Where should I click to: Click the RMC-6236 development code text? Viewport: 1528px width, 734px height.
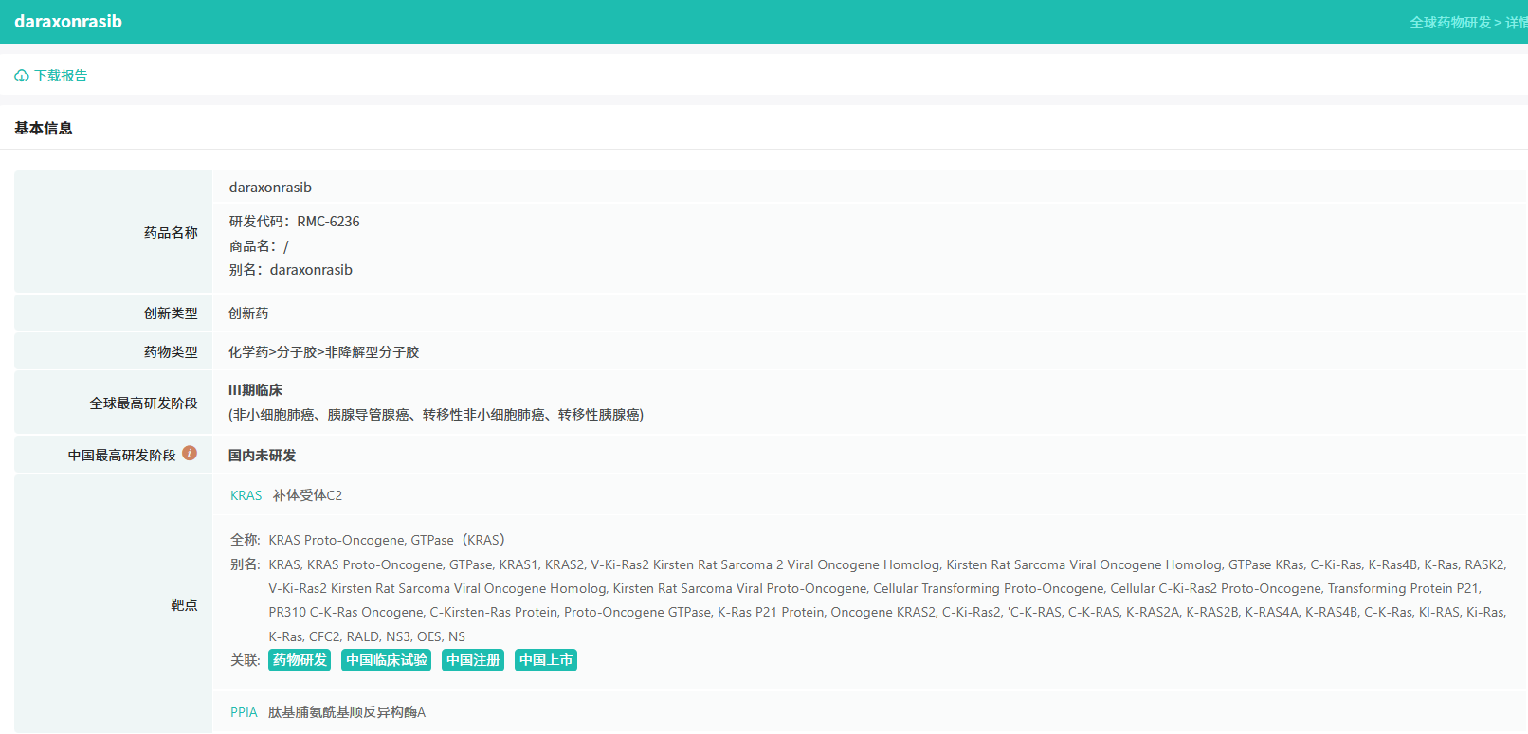328,222
